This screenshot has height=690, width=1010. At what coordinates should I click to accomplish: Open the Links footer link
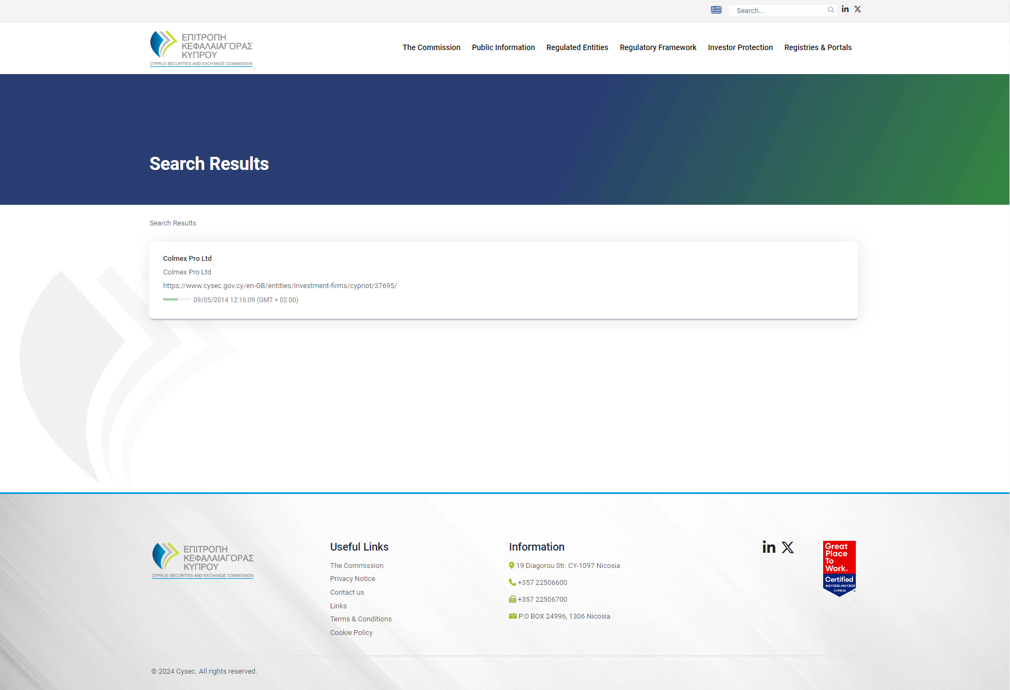pyautogui.click(x=338, y=606)
